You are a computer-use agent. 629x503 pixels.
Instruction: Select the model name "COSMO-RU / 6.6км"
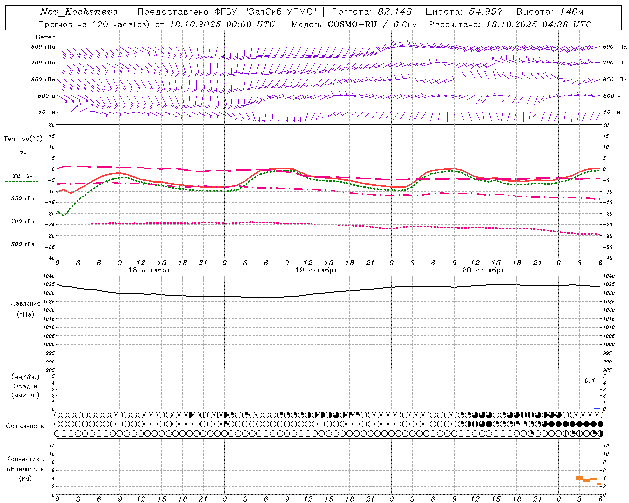point(372,24)
